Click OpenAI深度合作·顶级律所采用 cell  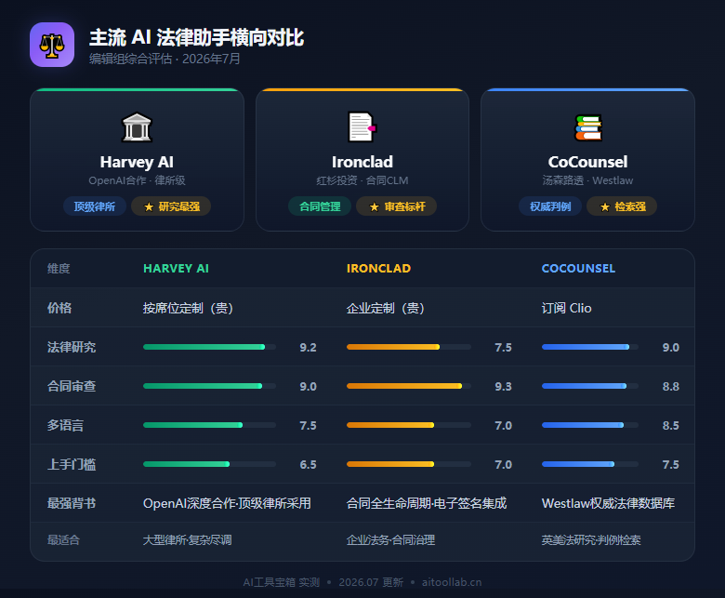pos(227,503)
